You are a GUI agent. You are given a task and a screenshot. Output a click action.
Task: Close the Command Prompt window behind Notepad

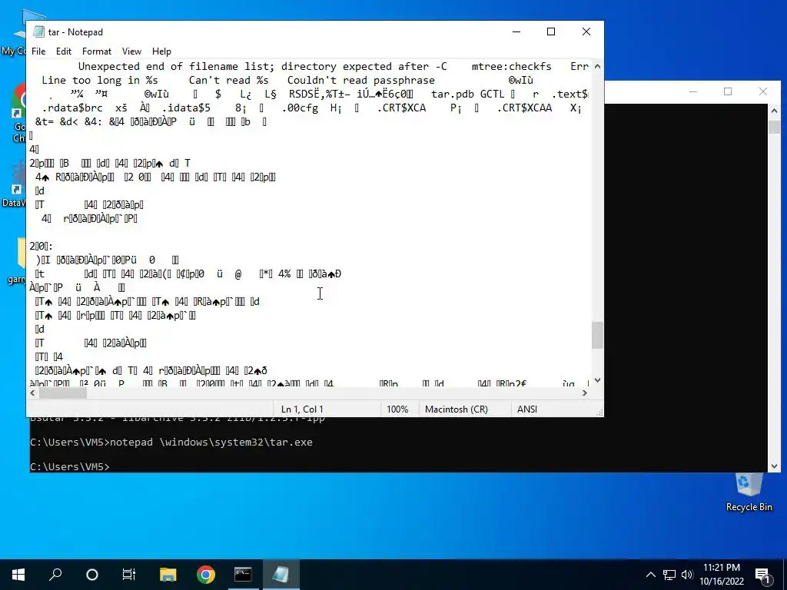[763, 91]
